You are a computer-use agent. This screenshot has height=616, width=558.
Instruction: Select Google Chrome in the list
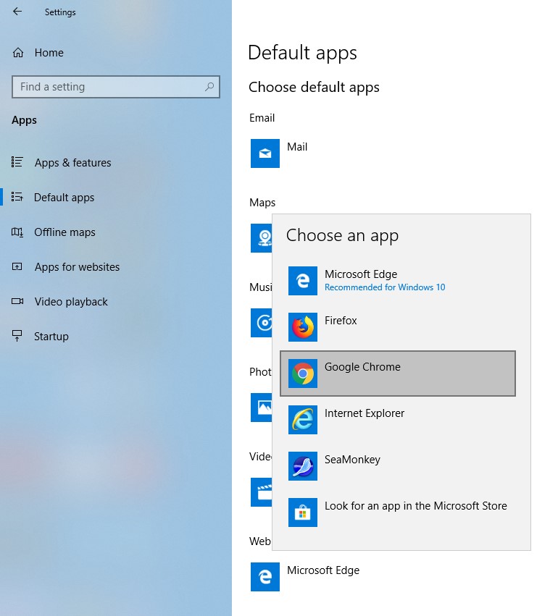(398, 374)
